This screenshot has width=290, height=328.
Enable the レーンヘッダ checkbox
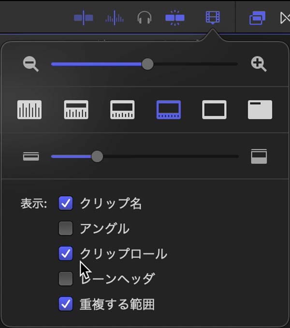(66, 279)
